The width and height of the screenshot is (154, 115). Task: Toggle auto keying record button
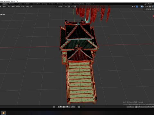coord(54,107)
